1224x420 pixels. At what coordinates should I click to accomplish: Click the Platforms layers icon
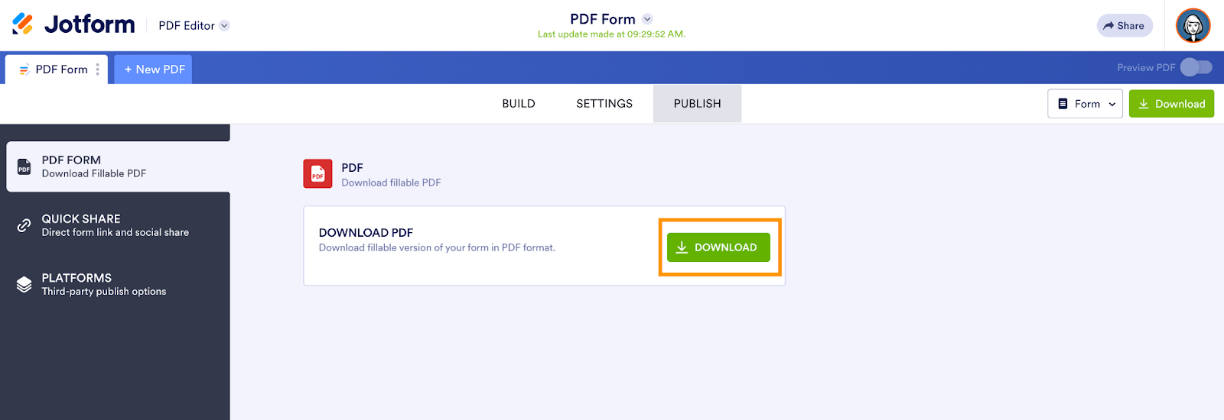coord(24,284)
